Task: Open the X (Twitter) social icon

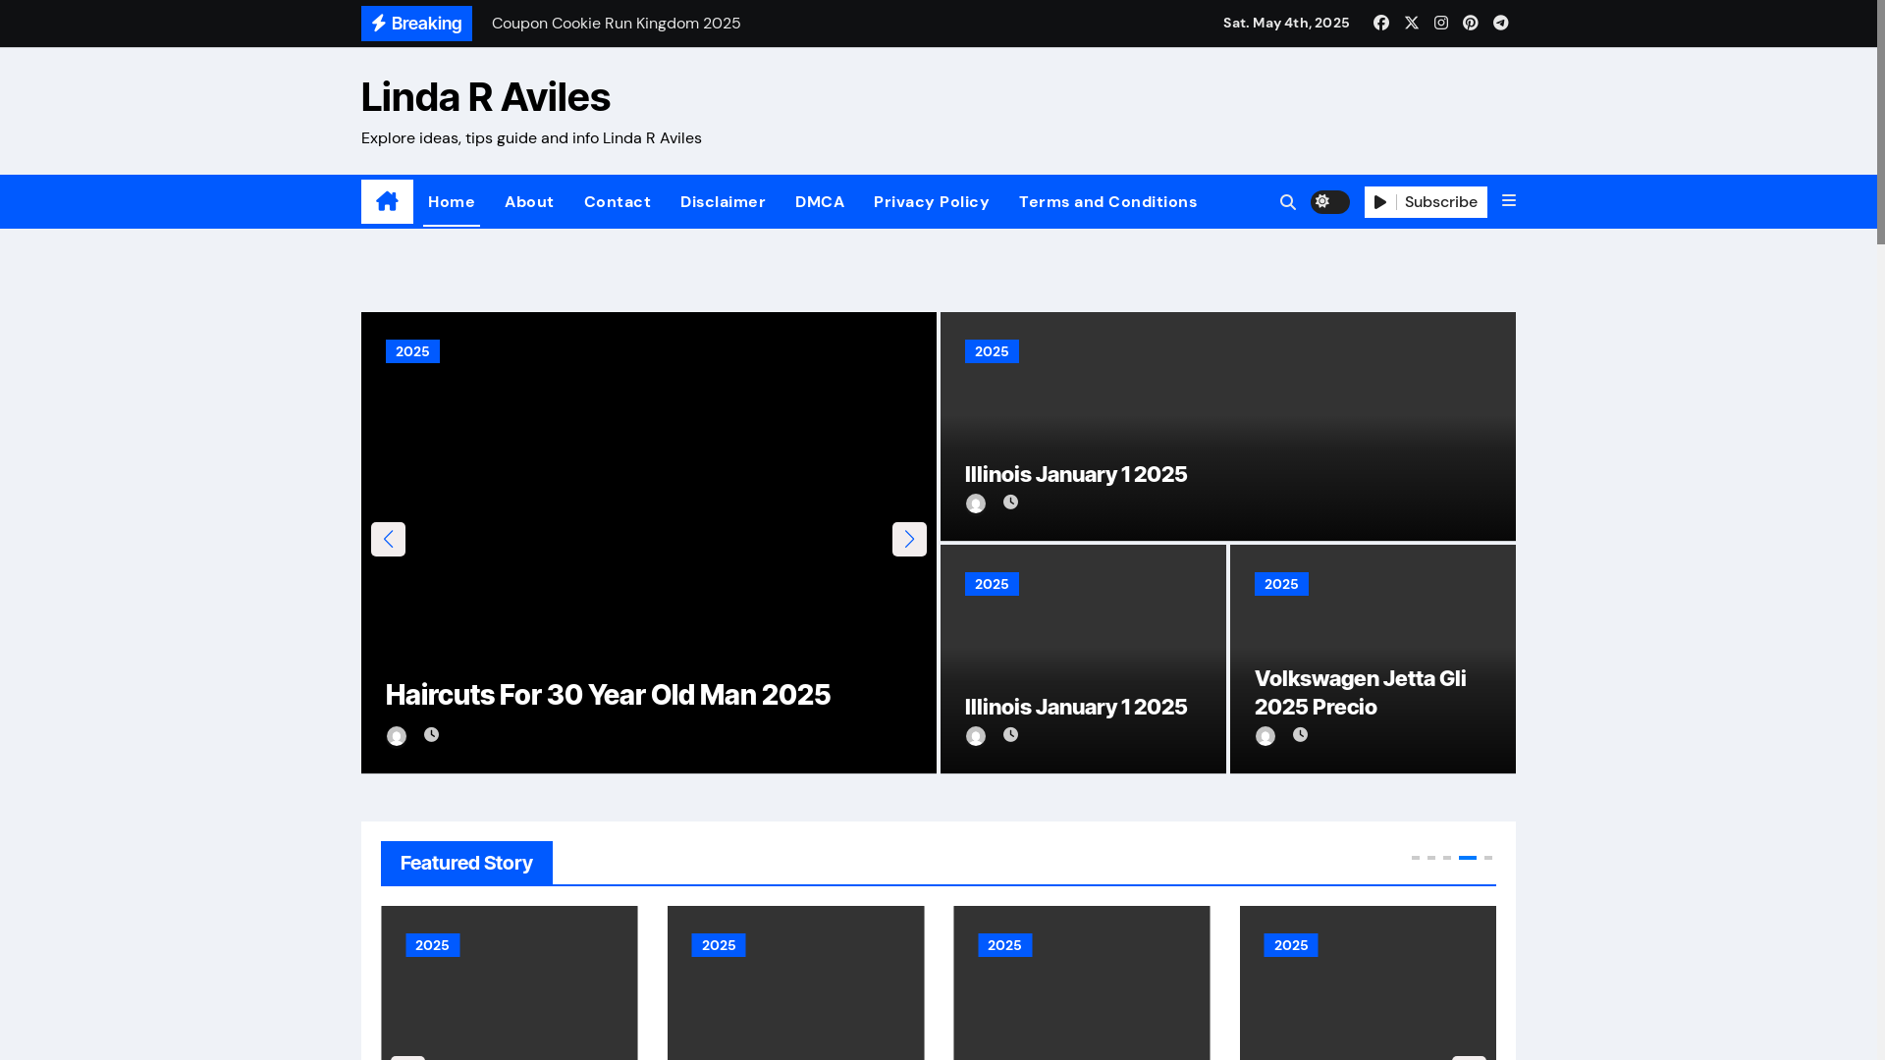Action: pos(1412,23)
